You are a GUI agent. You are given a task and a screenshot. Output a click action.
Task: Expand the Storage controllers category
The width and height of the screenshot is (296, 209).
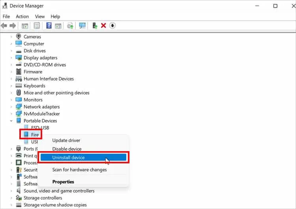click(x=11, y=198)
